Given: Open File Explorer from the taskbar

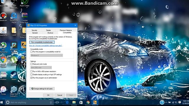Looking at the screenshot, I should (x=74, y=102).
